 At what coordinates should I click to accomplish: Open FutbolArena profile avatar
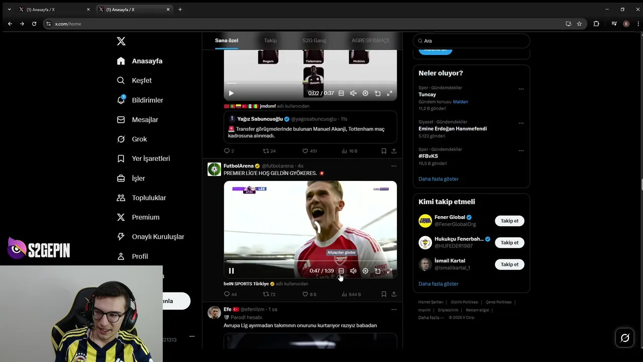(x=214, y=169)
